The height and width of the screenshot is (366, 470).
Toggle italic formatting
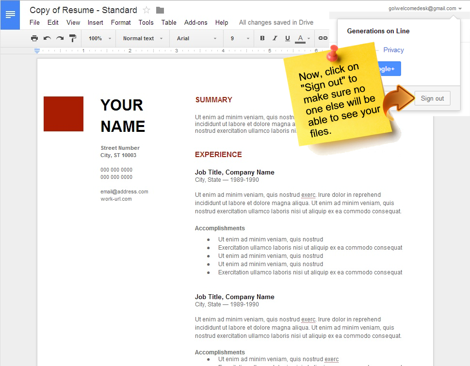[275, 38]
